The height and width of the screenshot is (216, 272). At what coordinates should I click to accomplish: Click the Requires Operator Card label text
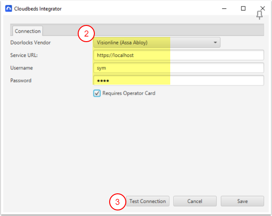129,93
